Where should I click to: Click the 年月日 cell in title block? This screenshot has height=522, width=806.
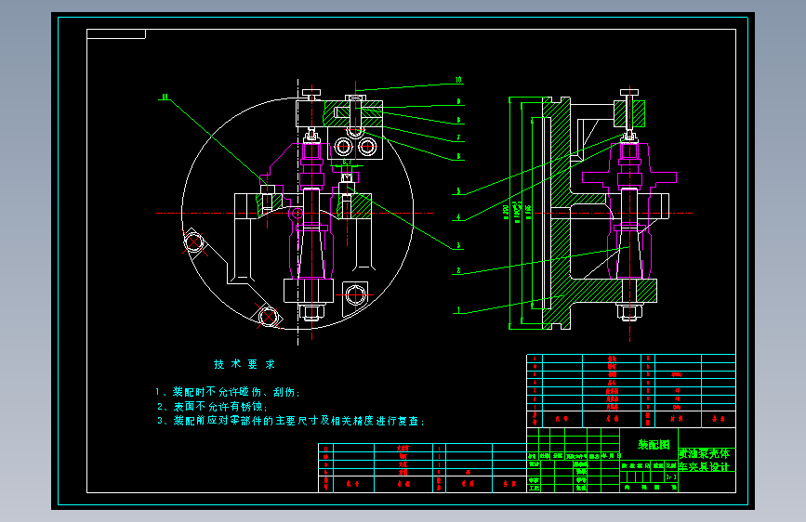[611, 456]
